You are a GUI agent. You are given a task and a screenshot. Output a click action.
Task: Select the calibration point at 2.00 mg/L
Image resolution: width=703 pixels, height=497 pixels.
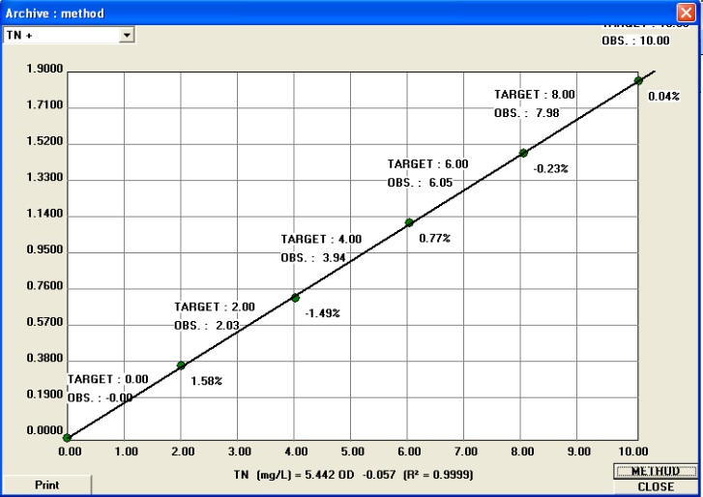[181, 365]
